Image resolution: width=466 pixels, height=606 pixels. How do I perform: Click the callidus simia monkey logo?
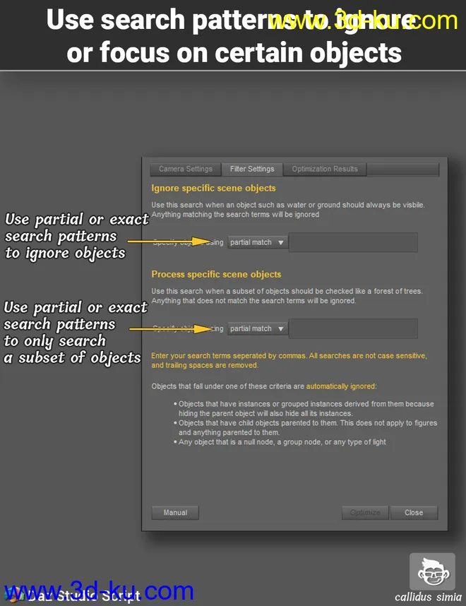[432, 571]
